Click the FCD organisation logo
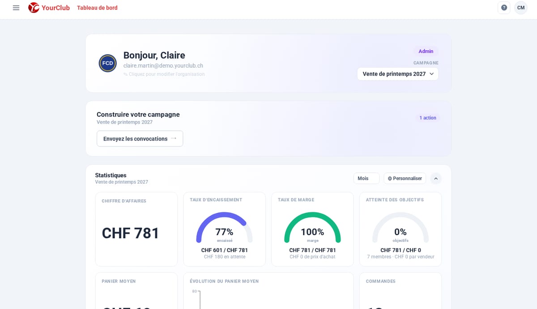Screen dimensions: 537x309 click(108, 63)
